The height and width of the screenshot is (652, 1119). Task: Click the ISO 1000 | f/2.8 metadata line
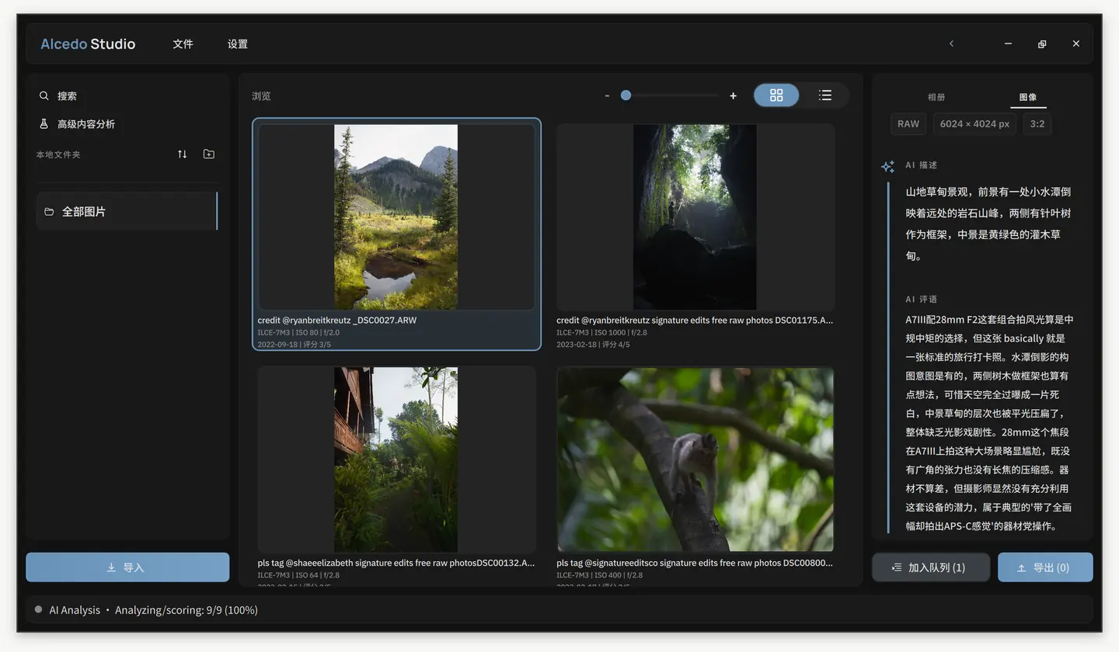[601, 332]
